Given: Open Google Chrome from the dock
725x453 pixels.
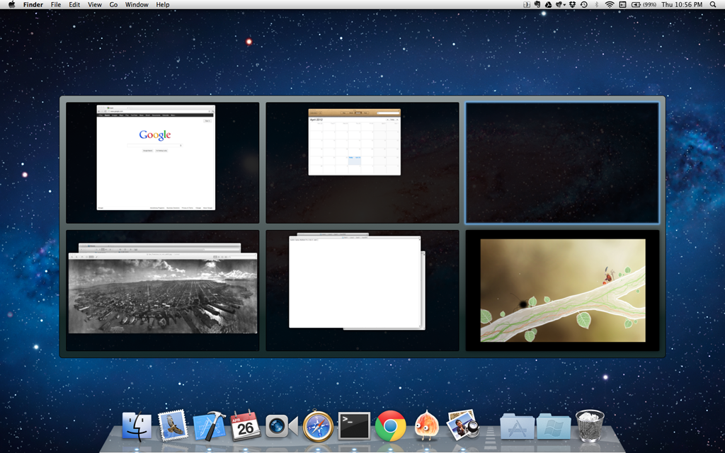Looking at the screenshot, I should point(390,426).
